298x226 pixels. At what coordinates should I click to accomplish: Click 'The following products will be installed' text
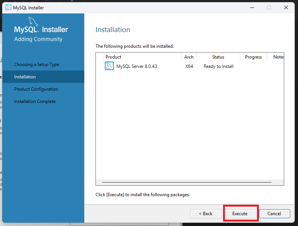135,46
